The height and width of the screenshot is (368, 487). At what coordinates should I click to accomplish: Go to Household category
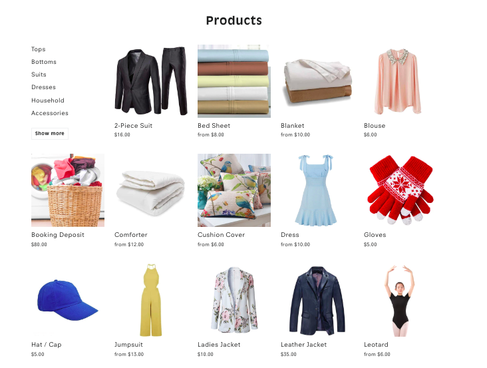click(x=48, y=100)
